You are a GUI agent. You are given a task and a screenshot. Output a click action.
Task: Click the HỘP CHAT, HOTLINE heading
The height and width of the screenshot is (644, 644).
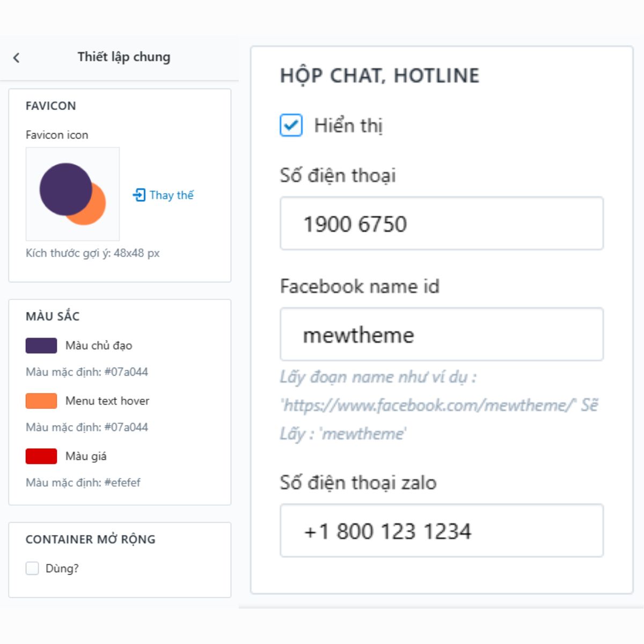(380, 76)
